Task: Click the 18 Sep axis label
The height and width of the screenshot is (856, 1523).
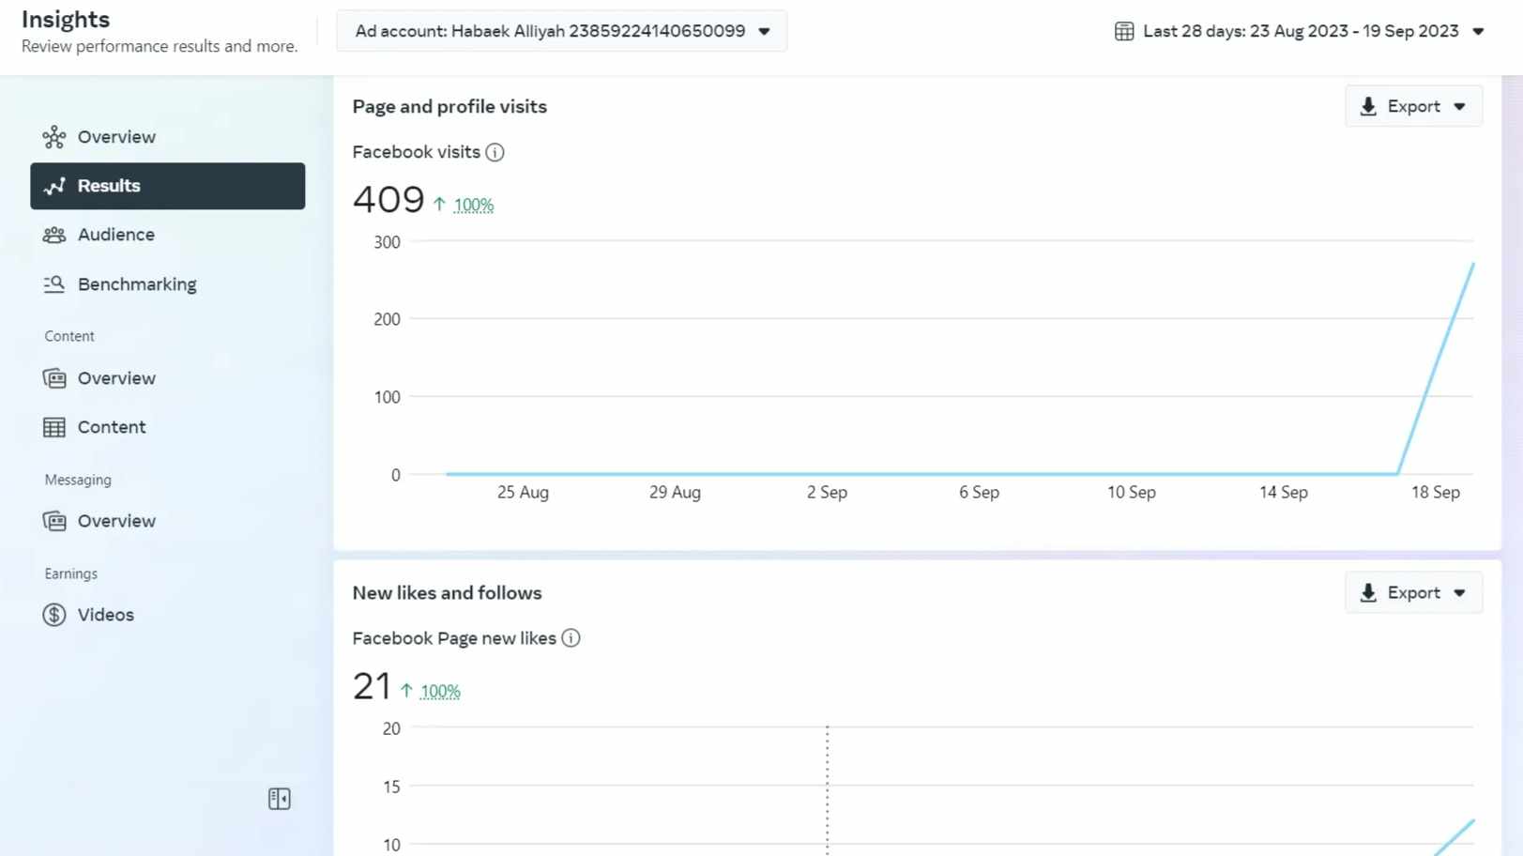Action: point(1436,492)
